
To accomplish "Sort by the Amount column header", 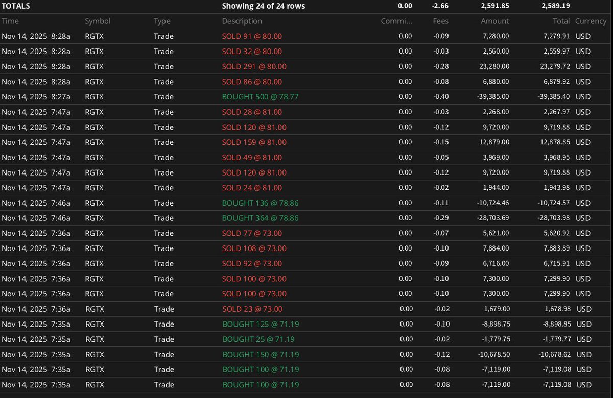I will click(x=495, y=21).
